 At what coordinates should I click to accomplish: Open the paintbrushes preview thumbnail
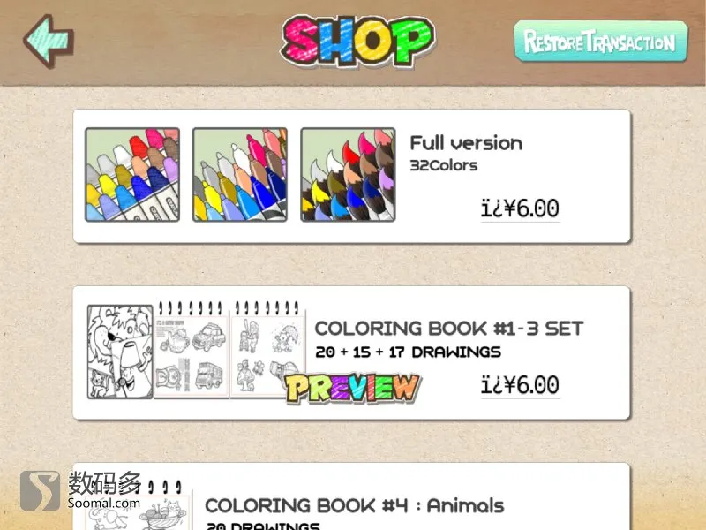click(x=348, y=174)
